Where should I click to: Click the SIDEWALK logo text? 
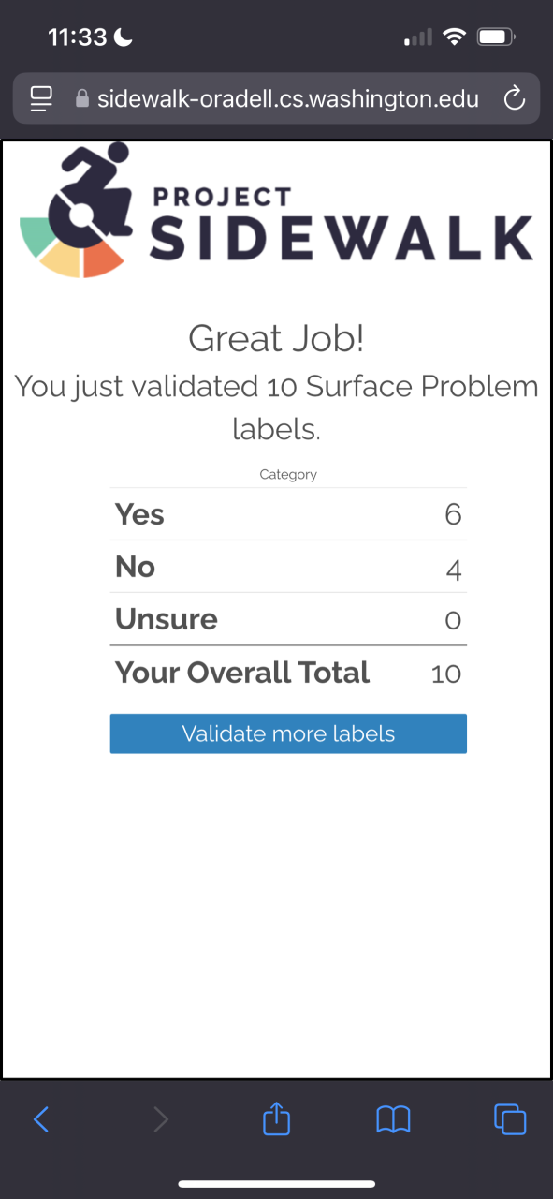point(341,237)
